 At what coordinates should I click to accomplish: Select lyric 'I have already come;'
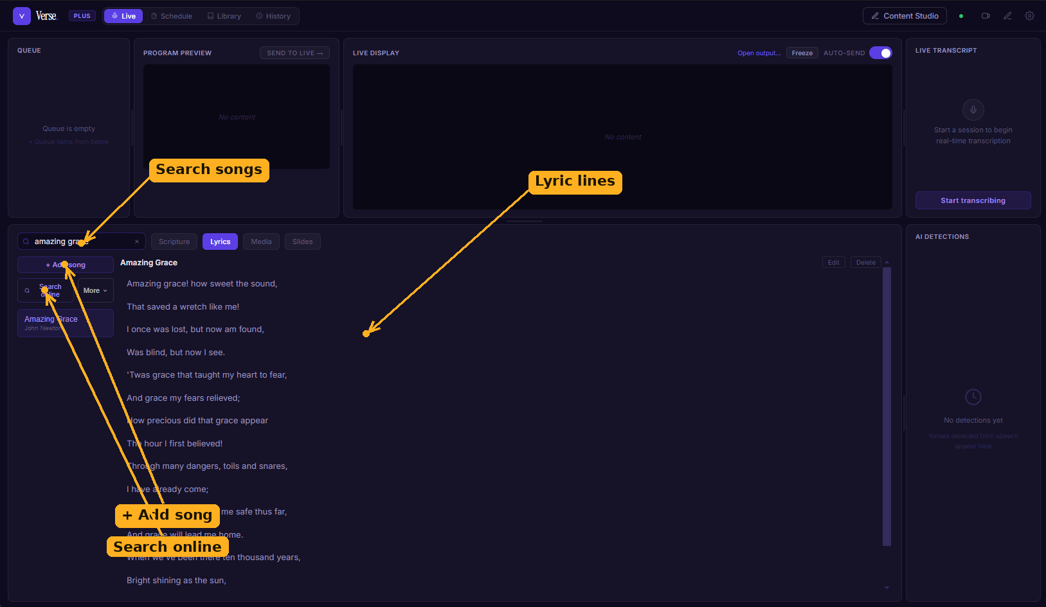(167, 489)
